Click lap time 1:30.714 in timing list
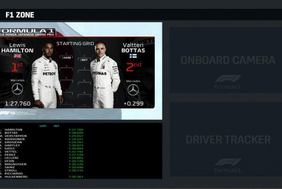 [x=76, y=171]
